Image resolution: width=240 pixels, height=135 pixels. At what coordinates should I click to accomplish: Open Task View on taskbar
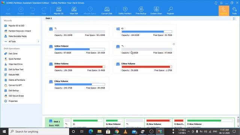pyautogui.click(x=82, y=132)
